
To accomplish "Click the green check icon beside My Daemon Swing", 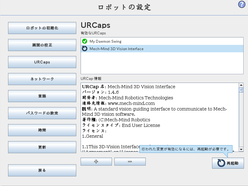I will click(85, 41).
